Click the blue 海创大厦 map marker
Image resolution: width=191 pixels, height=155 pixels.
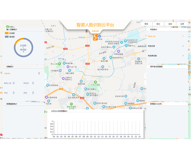point(104,58)
